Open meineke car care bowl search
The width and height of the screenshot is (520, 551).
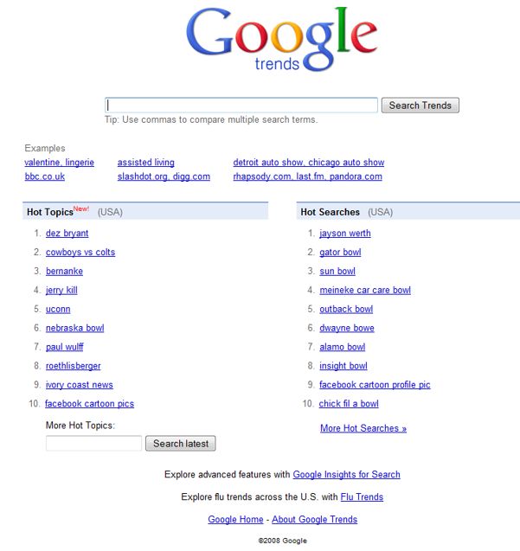coord(365,291)
